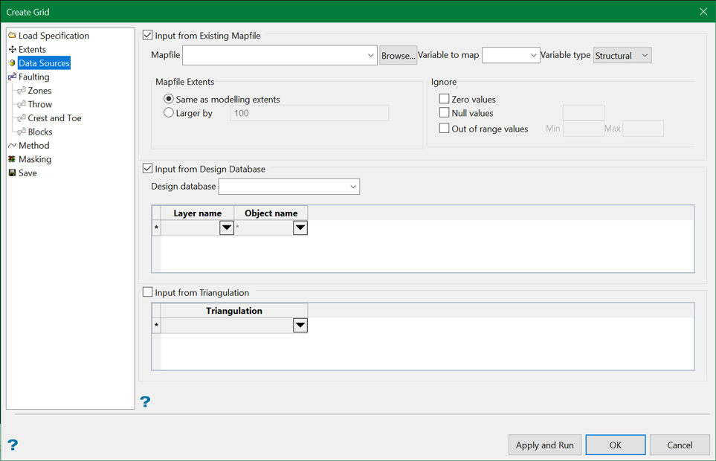This screenshot has width=716, height=461.
Task: Click the Apply and Run button
Action: pyautogui.click(x=544, y=445)
